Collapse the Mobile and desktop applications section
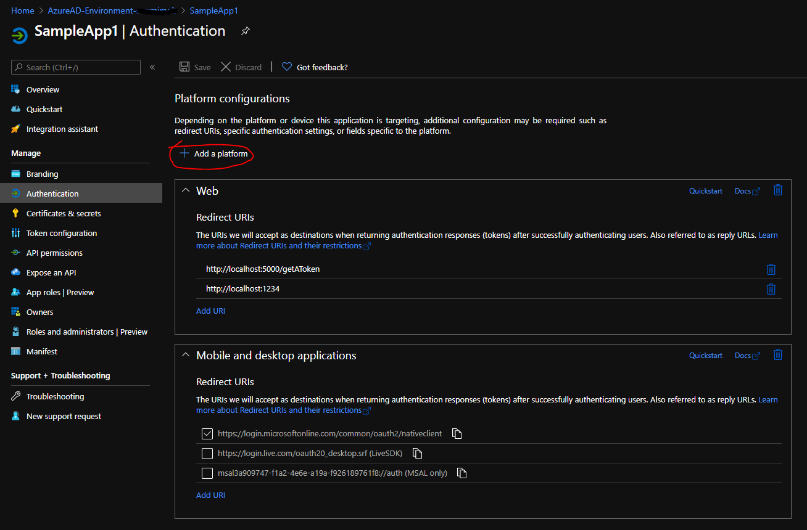The image size is (807, 530). pos(185,355)
